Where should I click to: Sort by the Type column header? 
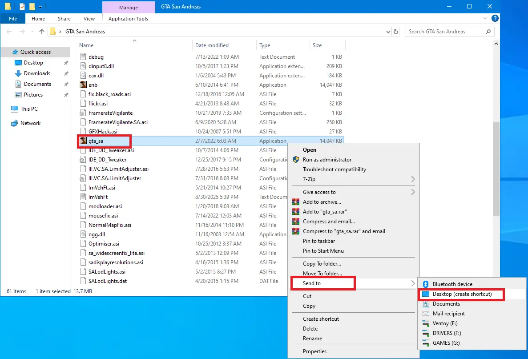[283, 45]
